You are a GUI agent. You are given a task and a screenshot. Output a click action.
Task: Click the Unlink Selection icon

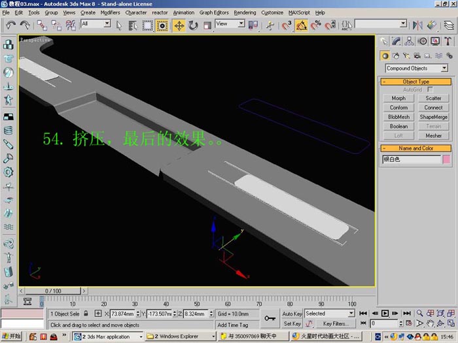point(56,25)
